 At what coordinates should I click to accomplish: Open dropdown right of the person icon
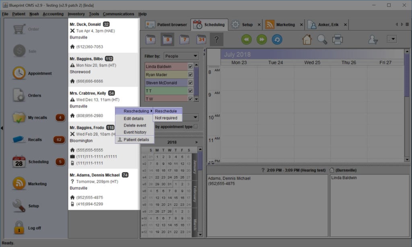tap(392, 39)
